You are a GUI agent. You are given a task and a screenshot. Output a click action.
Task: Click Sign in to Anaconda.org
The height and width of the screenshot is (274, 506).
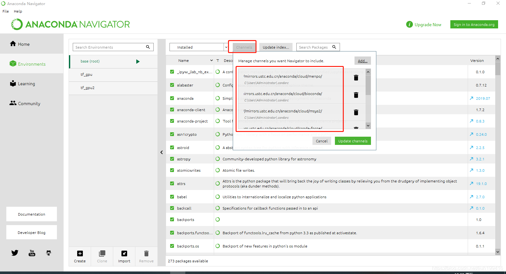[x=474, y=24]
